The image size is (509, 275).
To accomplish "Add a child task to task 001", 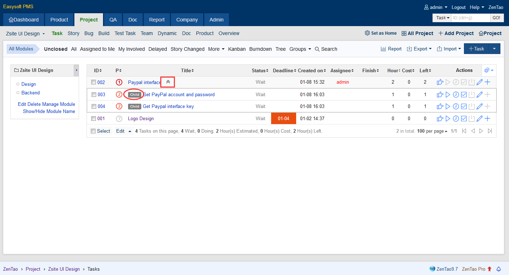I will click(487, 119).
